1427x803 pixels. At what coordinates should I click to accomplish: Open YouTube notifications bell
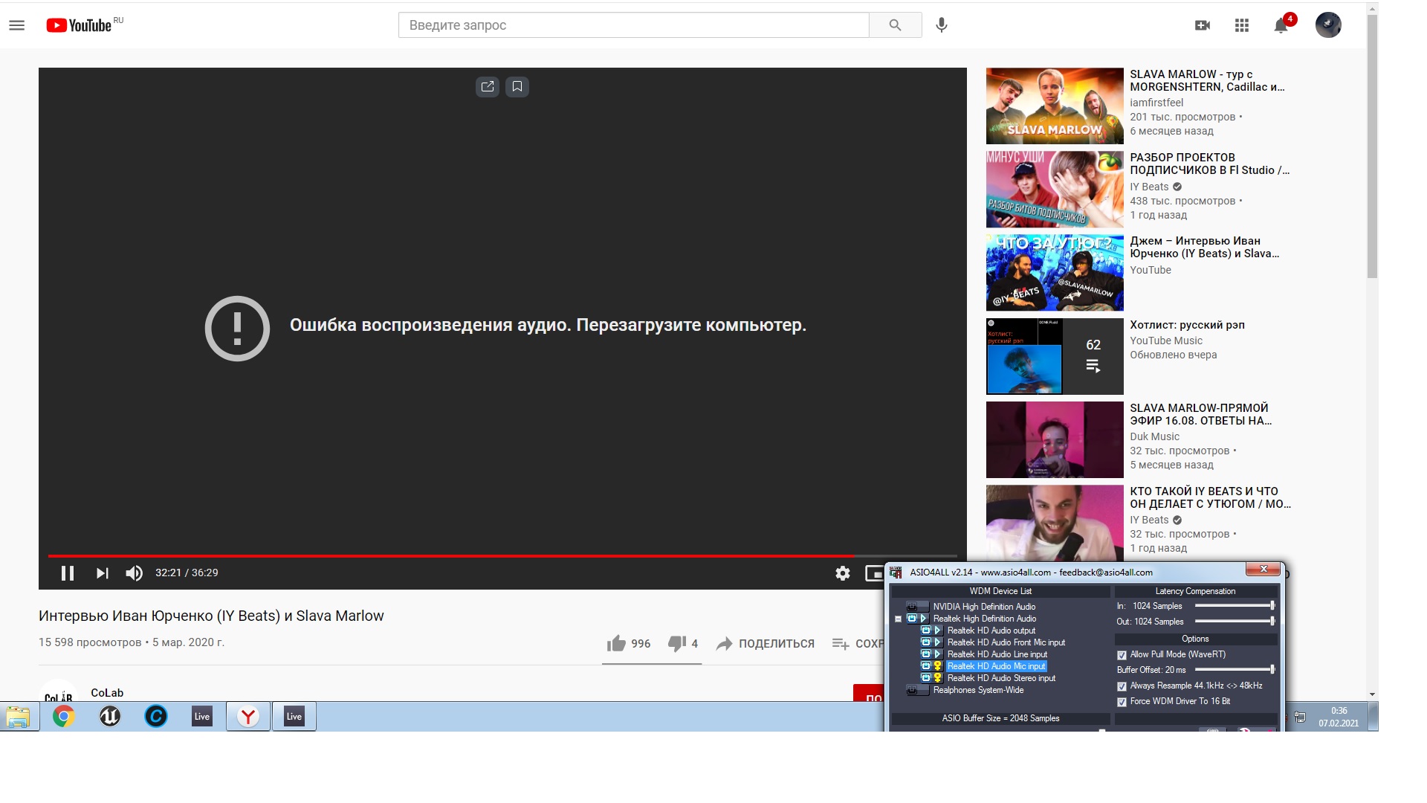point(1281,25)
